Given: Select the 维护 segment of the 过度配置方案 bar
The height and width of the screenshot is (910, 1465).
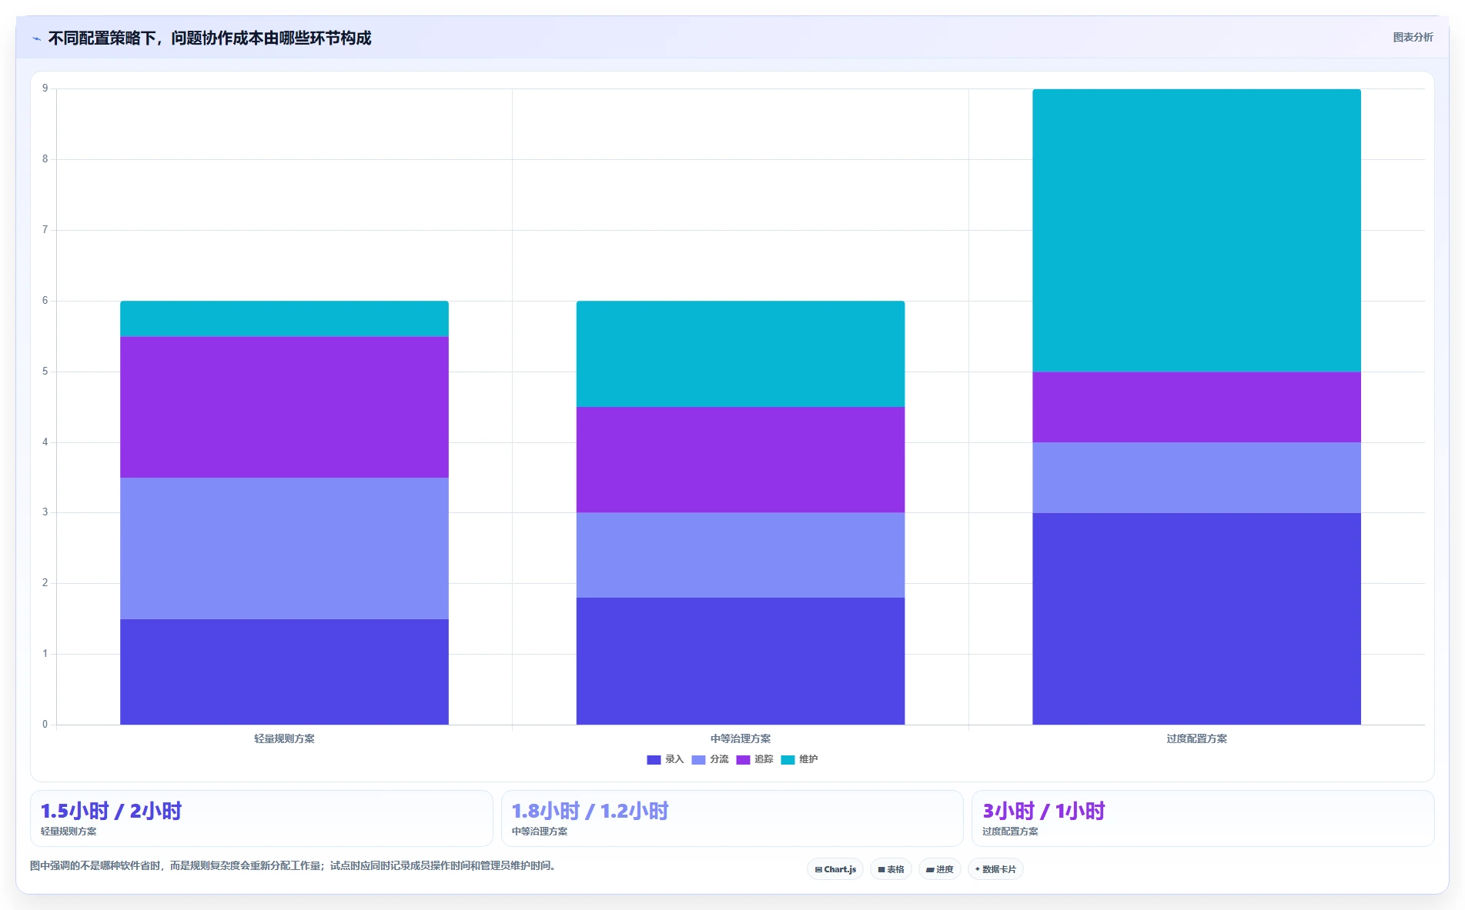Looking at the screenshot, I should point(1196,230).
